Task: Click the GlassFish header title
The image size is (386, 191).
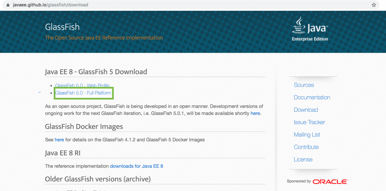Action: click(x=62, y=27)
